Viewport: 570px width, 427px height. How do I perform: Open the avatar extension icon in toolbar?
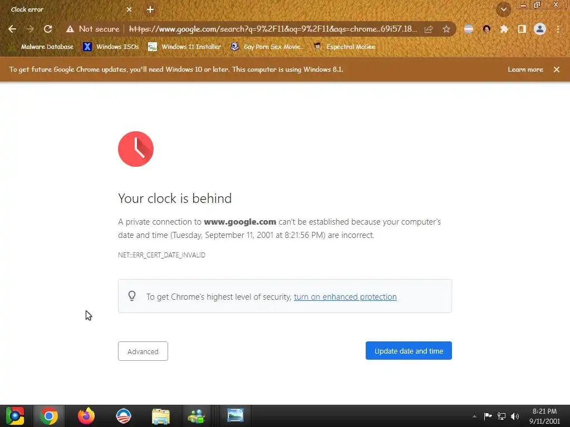(x=487, y=29)
